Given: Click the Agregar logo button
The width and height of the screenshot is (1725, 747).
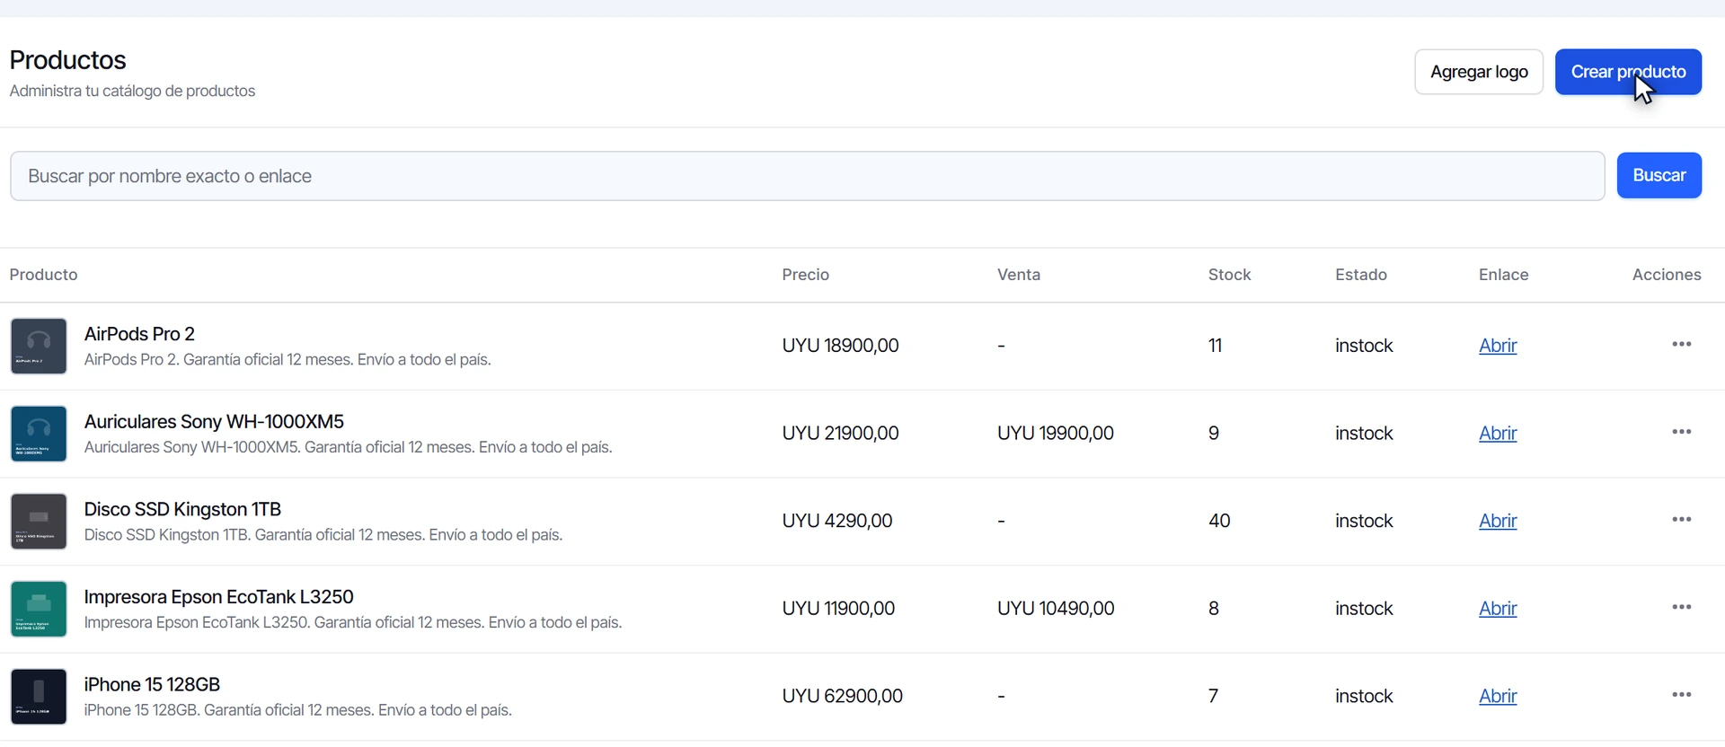Looking at the screenshot, I should tap(1479, 72).
